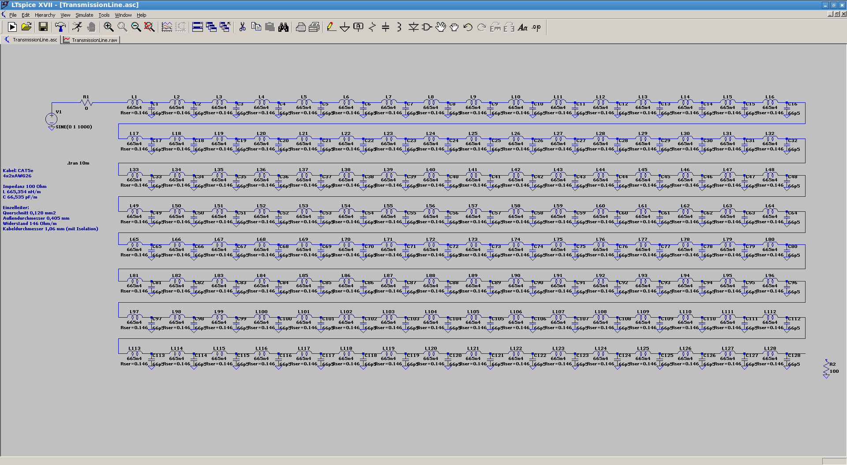Open the File menu
Viewport: 847px width, 465px height.
coord(13,15)
